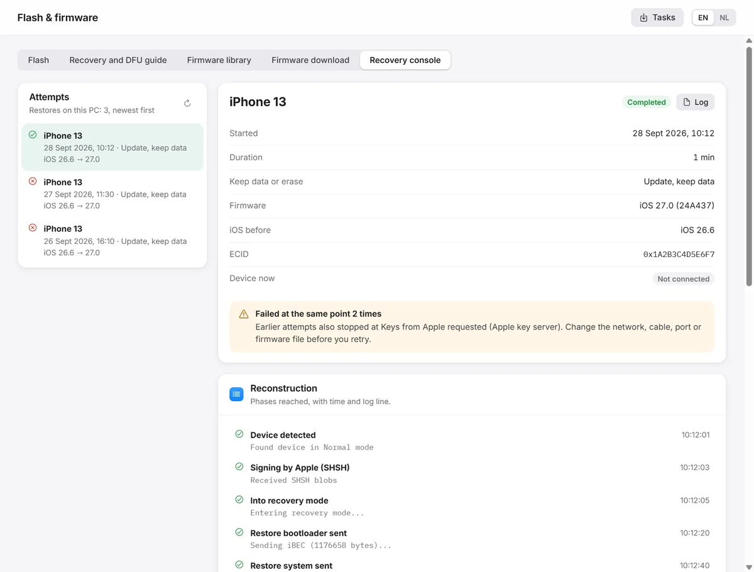Image resolution: width=754 pixels, height=572 pixels.
Task: Click the iPhone 13 heading in details card
Action: pyautogui.click(x=258, y=102)
